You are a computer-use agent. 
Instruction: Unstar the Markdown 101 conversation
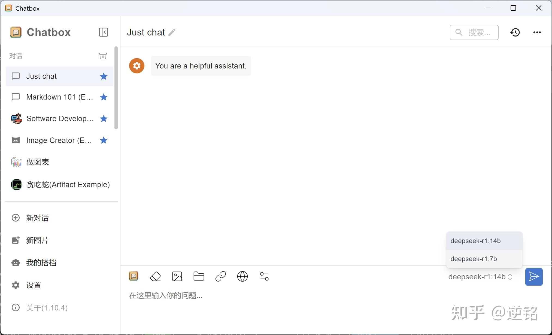[x=104, y=97]
